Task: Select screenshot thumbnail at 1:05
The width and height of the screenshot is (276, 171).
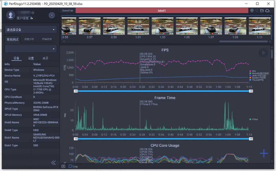Action: coord(187,26)
